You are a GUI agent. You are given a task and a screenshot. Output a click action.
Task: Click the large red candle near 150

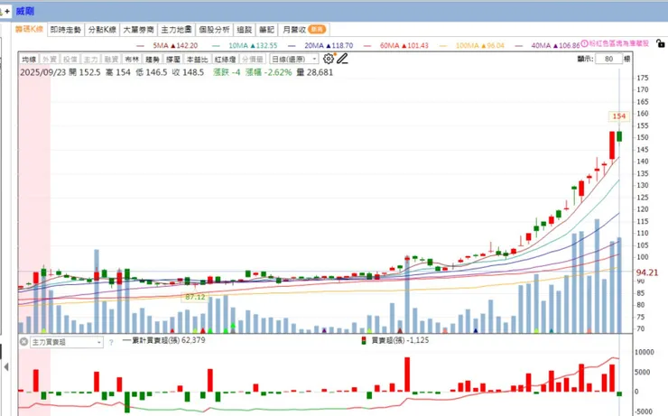click(x=612, y=144)
